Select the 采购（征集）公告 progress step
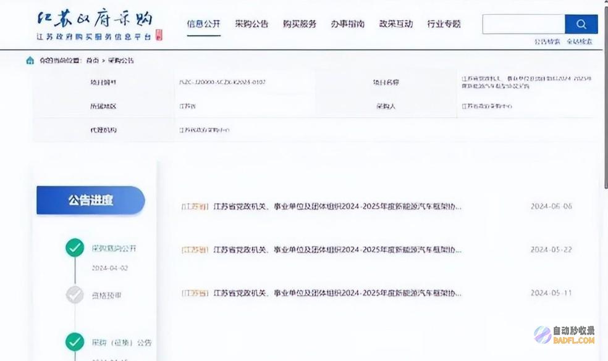This screenshot has width=608, height=361. point(122,342)
